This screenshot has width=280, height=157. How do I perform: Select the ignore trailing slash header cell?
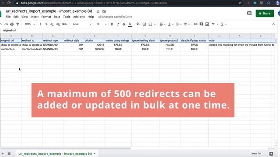(145, 41)
